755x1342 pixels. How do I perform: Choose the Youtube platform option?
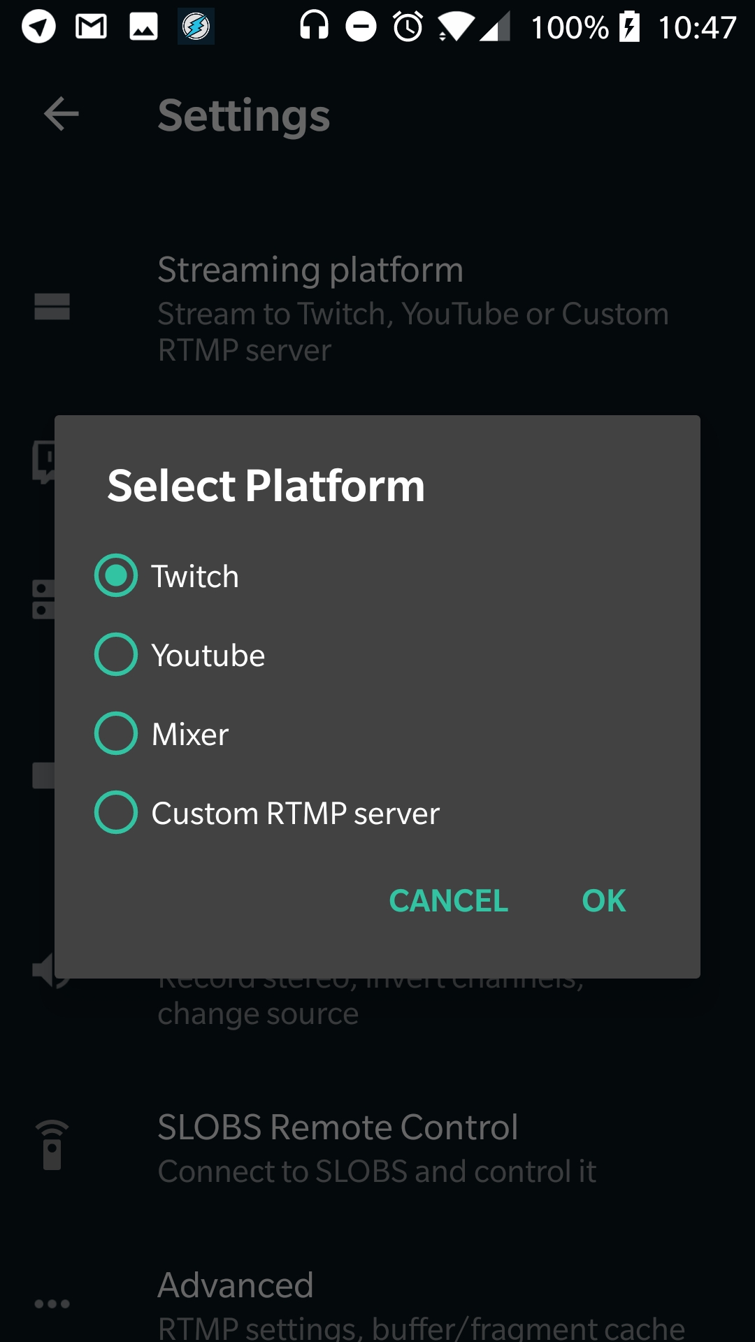[116, 654]
